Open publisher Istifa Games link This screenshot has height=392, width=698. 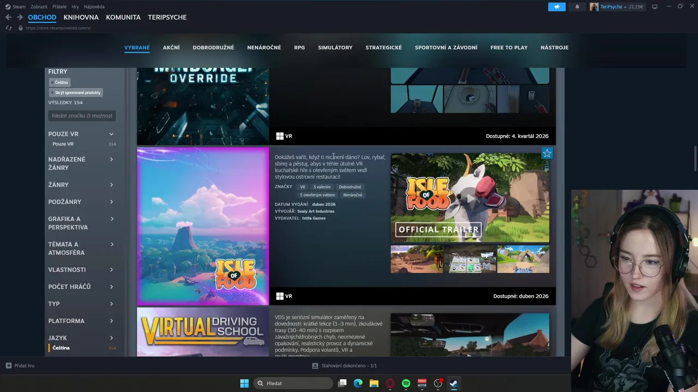click(x=314, y=218)
